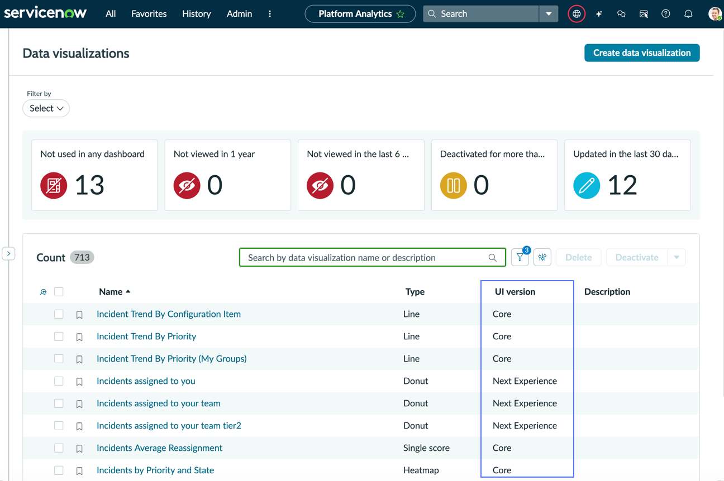Toggle the select-all checkbox in table header
This screenshot has width=724, height=481.
pyautogui.click(x=59, y=292)
